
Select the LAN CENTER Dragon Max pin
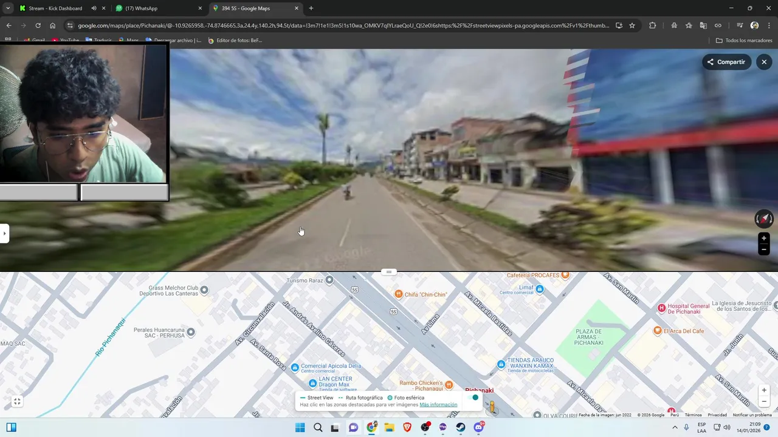312,383
